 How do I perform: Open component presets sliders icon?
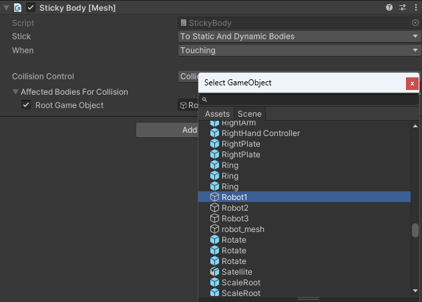click(403, 7)
